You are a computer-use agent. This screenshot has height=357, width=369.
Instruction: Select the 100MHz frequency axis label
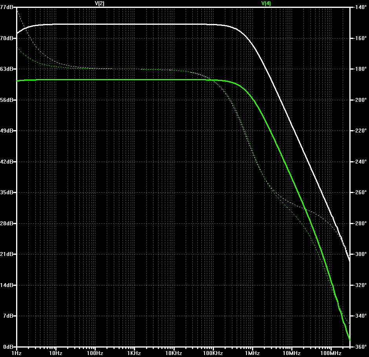[x=331, y=353]
